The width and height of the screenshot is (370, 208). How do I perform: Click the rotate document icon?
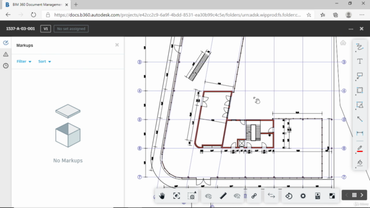pyautogui.click(x=288, y=196)
